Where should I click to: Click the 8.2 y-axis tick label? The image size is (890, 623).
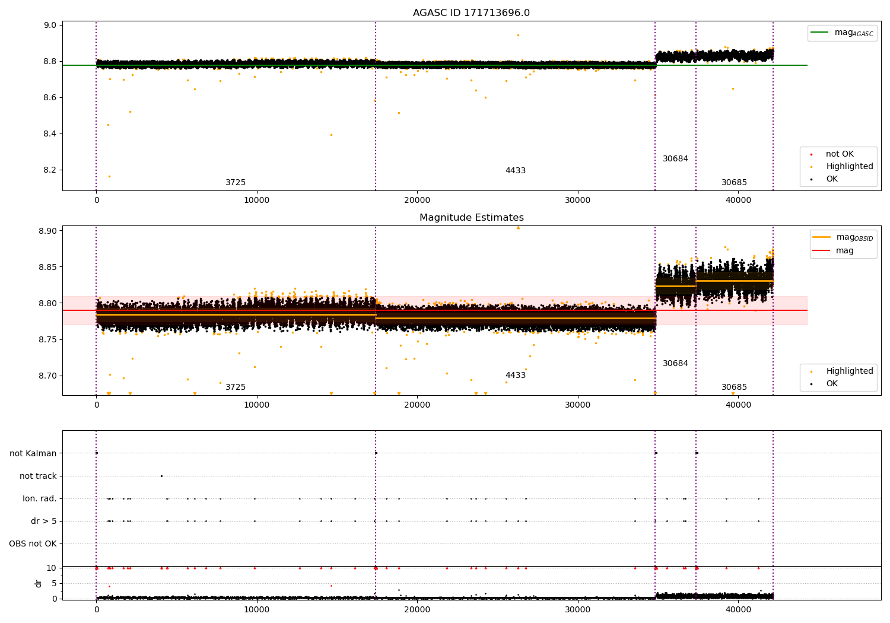[x=50, y=170]
